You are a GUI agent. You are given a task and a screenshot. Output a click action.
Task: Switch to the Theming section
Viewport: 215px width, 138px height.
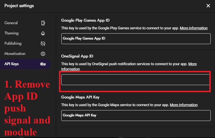[25, 33]
